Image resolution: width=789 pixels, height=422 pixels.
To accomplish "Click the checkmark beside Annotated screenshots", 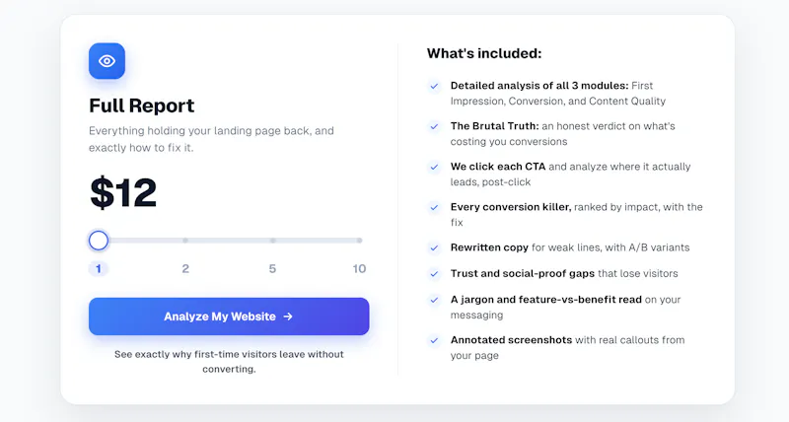I will [x=434, y=340].
